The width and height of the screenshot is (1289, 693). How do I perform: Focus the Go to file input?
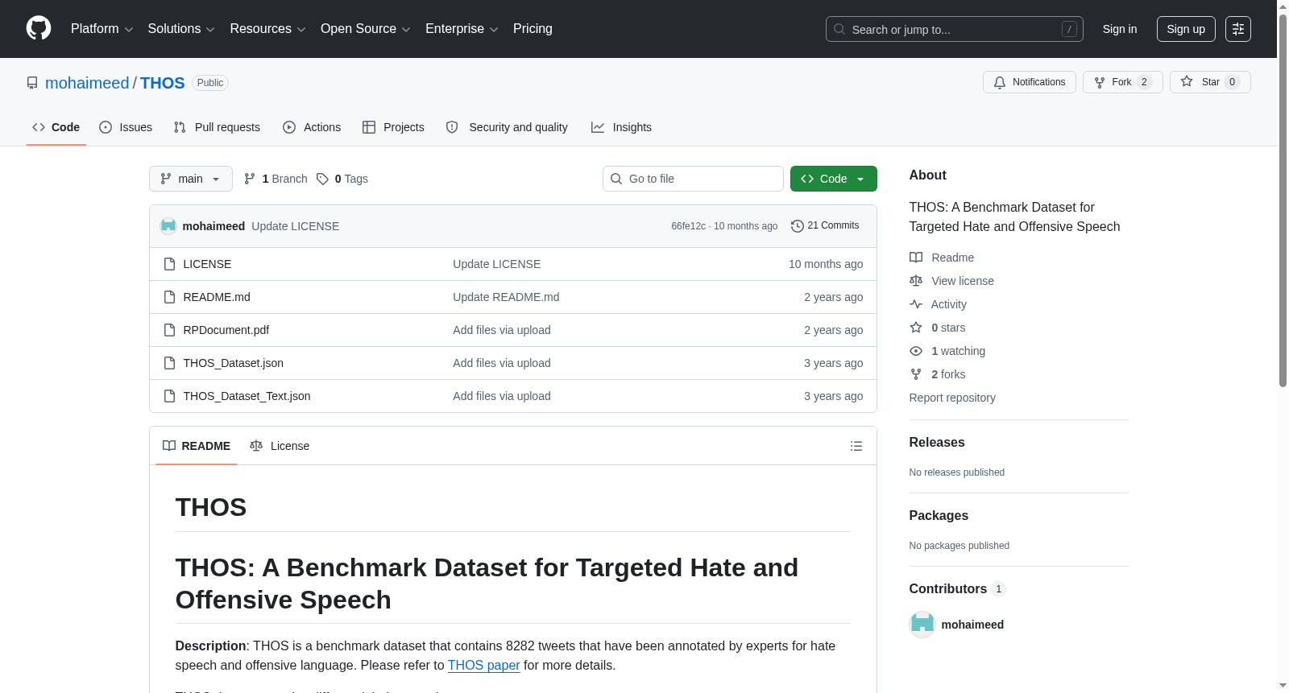click(693, 179)
